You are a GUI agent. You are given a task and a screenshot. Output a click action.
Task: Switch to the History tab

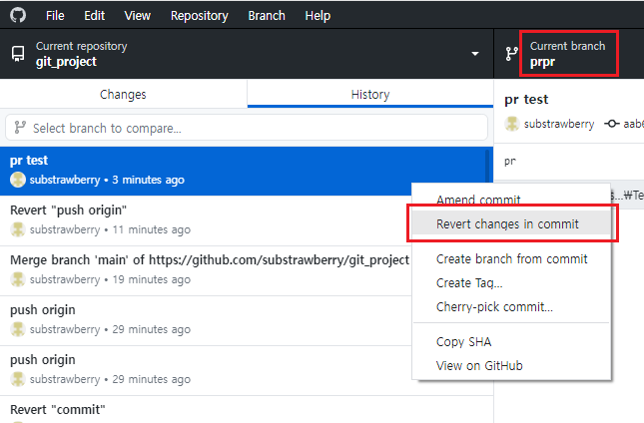point(370,95)
